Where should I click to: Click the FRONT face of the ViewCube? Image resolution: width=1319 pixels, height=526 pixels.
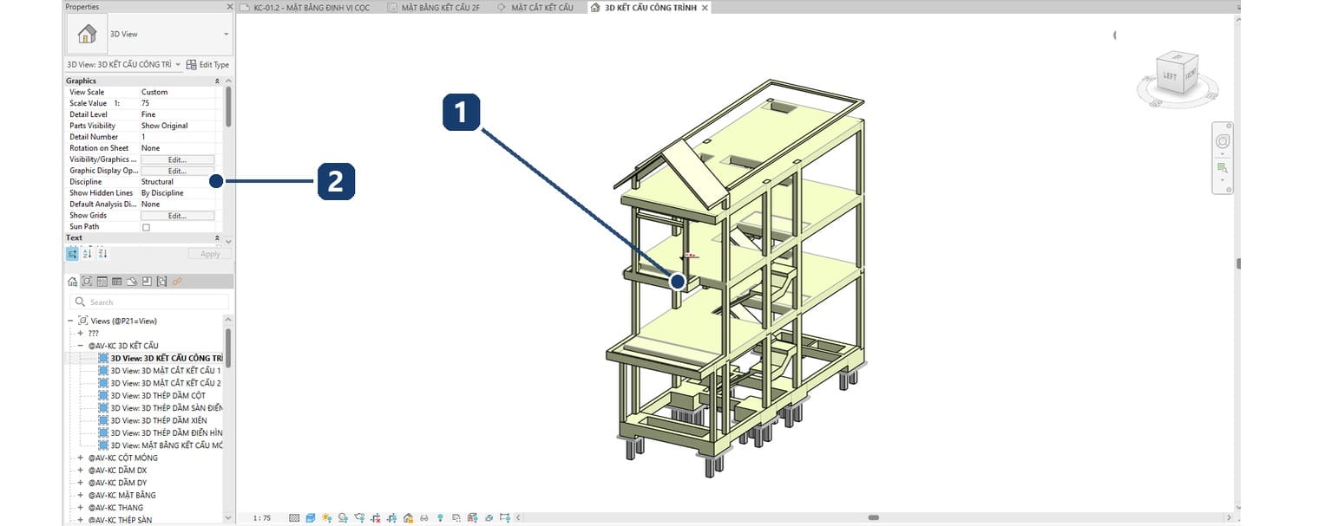1191,74
